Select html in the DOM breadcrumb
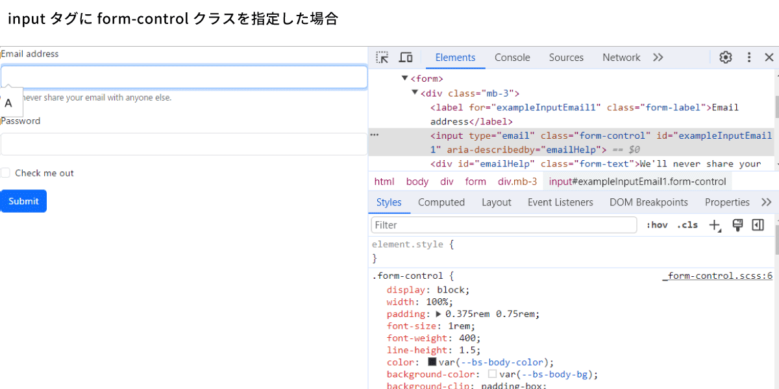The image size is (779, 389). tap(384, 182)
